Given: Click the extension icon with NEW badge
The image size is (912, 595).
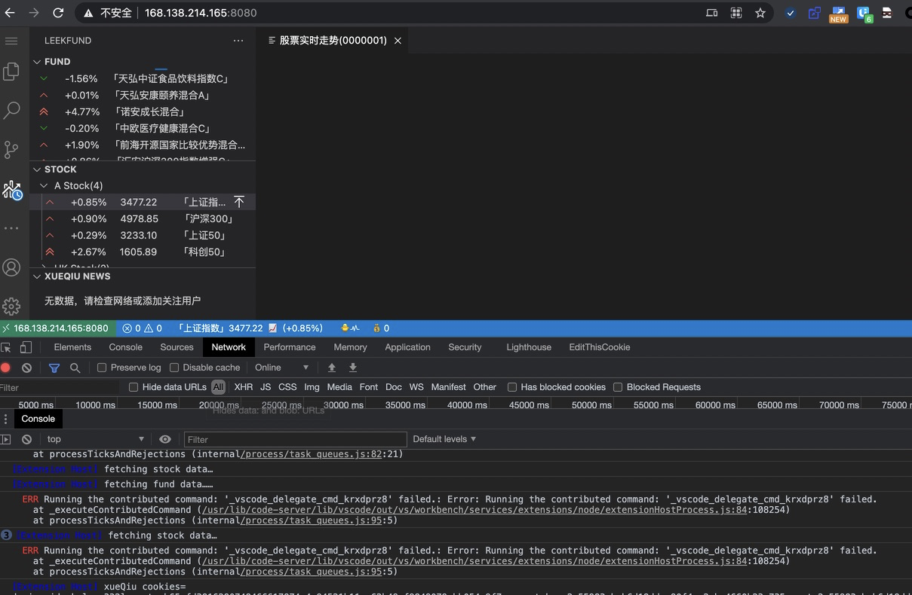Looking at the screenshot, I should pyautogui.click(x=838, y=14).
